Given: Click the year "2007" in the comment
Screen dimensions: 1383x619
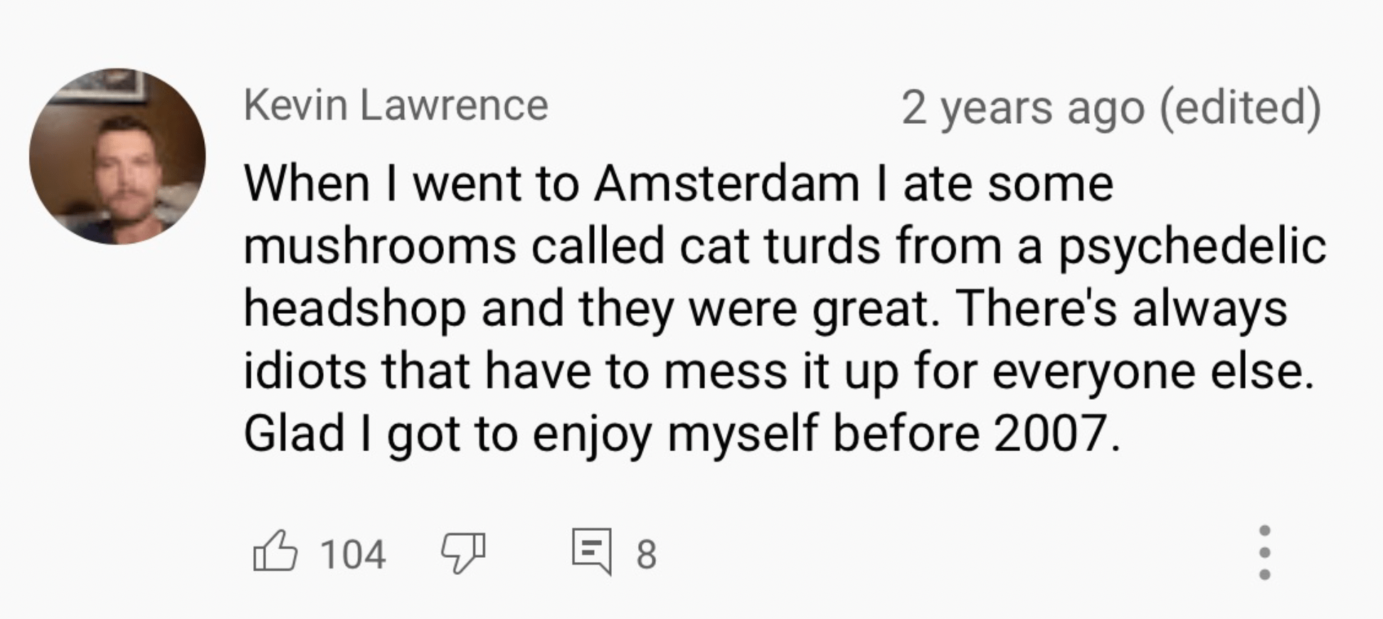Looking at the screenshot, I should (x=1050, y=433).
